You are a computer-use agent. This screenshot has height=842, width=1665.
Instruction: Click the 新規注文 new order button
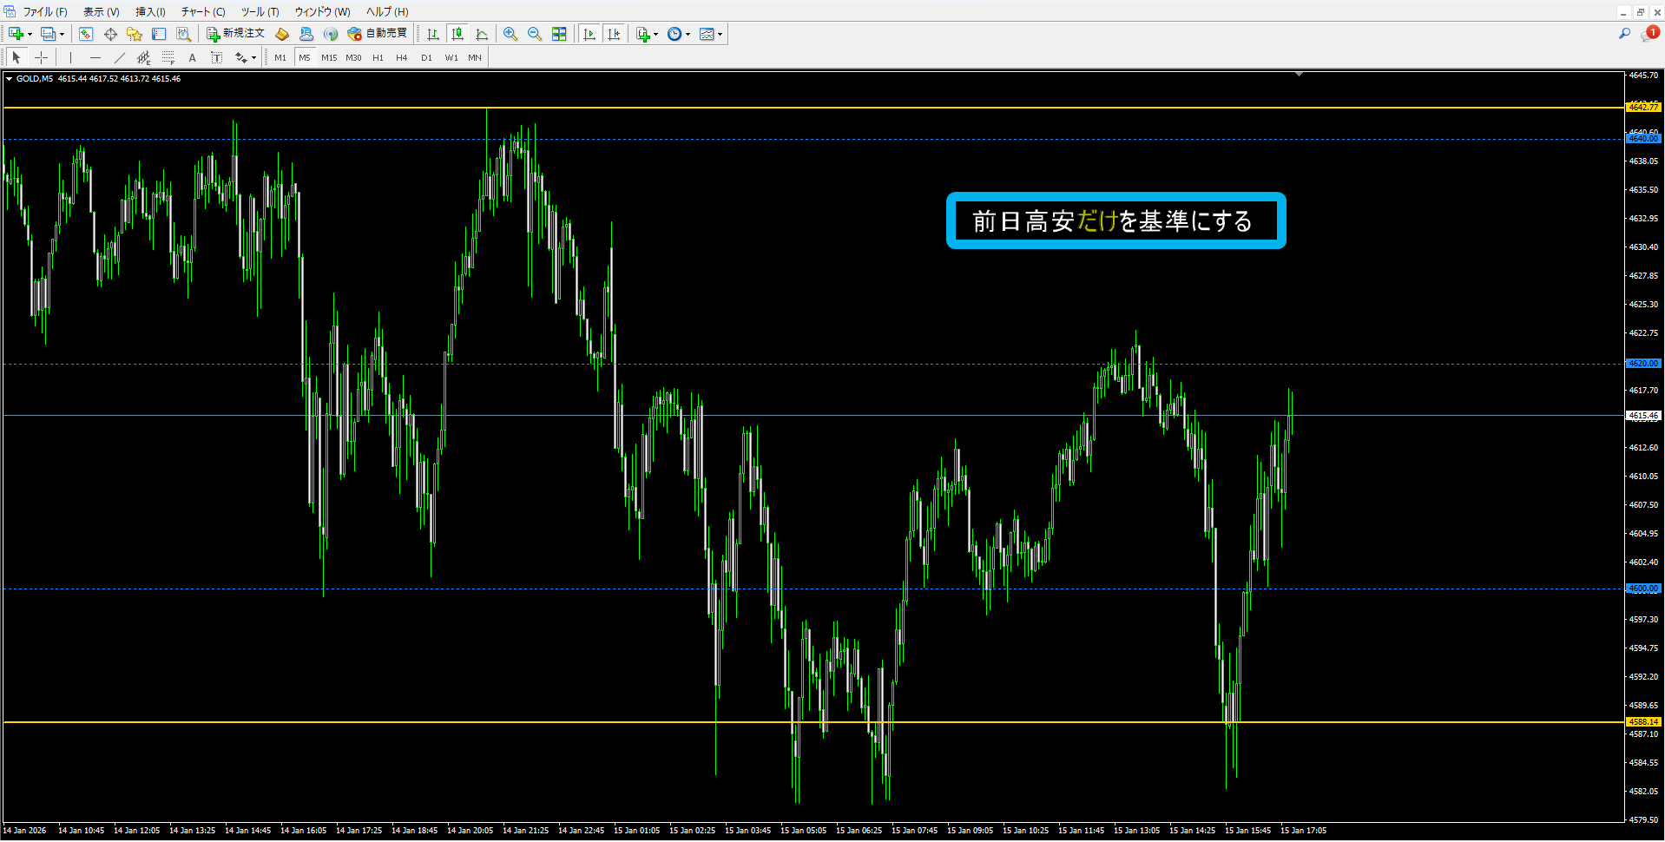(x=235, y=34)
